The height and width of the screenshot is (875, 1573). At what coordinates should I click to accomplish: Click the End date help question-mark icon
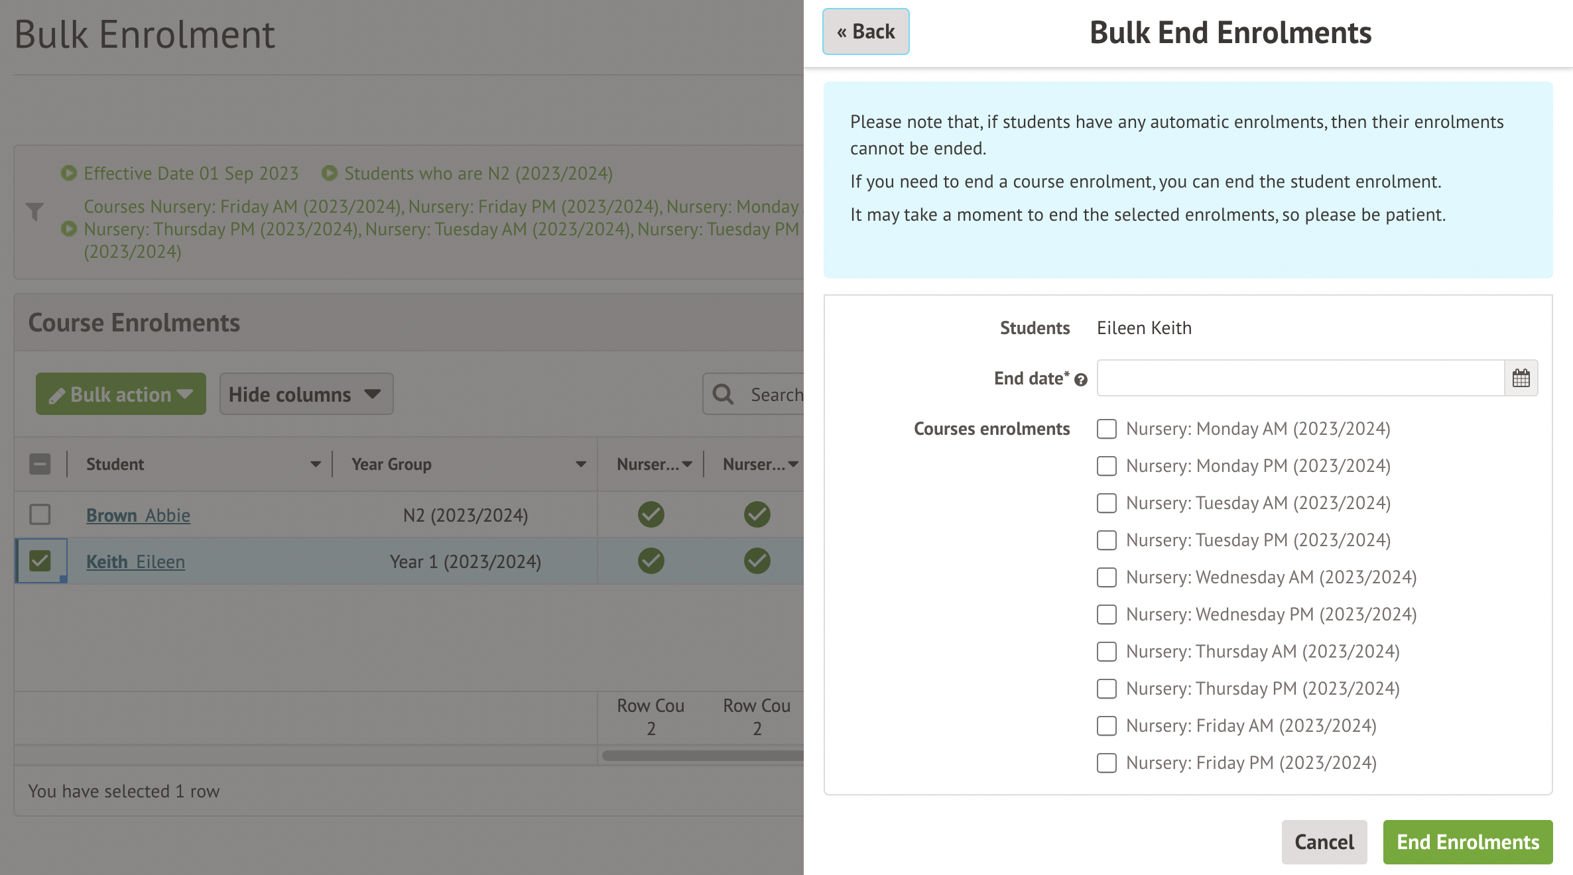click(1081, 380)
